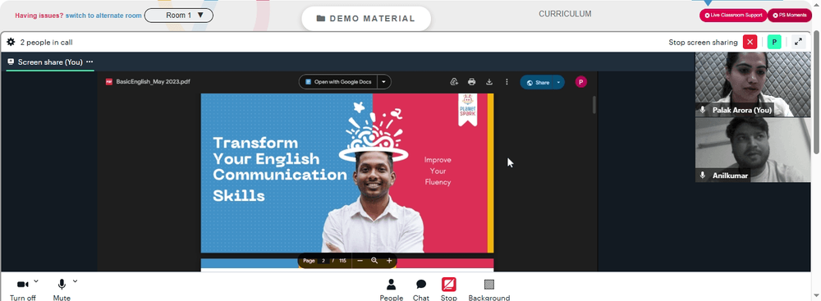Click Anilkumar microphone status icon
Viewport: 821px width, 301px height.
pos(703,176)
